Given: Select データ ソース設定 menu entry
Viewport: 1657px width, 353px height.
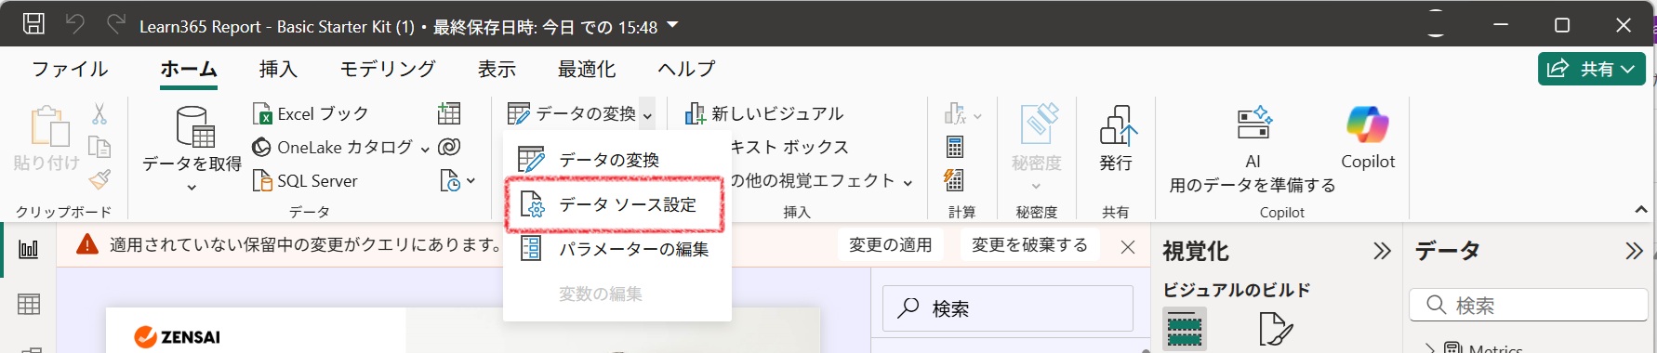Looking at the screenshot, I should coord(616,204).
